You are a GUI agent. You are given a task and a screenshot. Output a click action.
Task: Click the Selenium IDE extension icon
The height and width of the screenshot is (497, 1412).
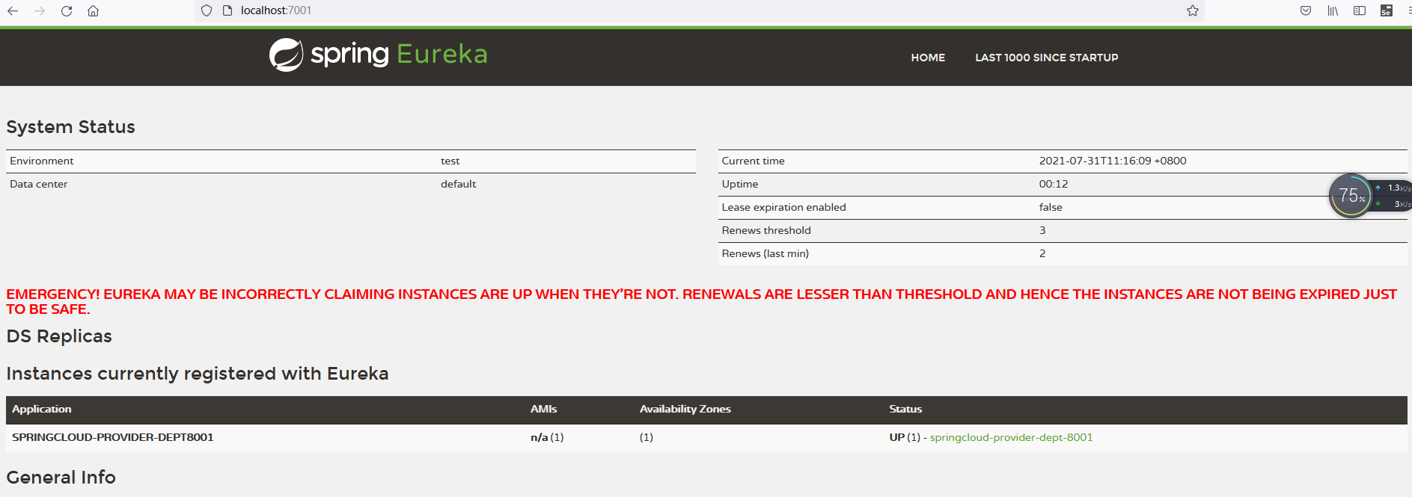click(1387, 10)
